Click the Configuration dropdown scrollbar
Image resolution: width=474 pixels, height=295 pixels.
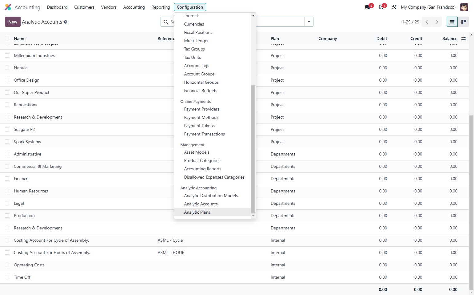253,149
